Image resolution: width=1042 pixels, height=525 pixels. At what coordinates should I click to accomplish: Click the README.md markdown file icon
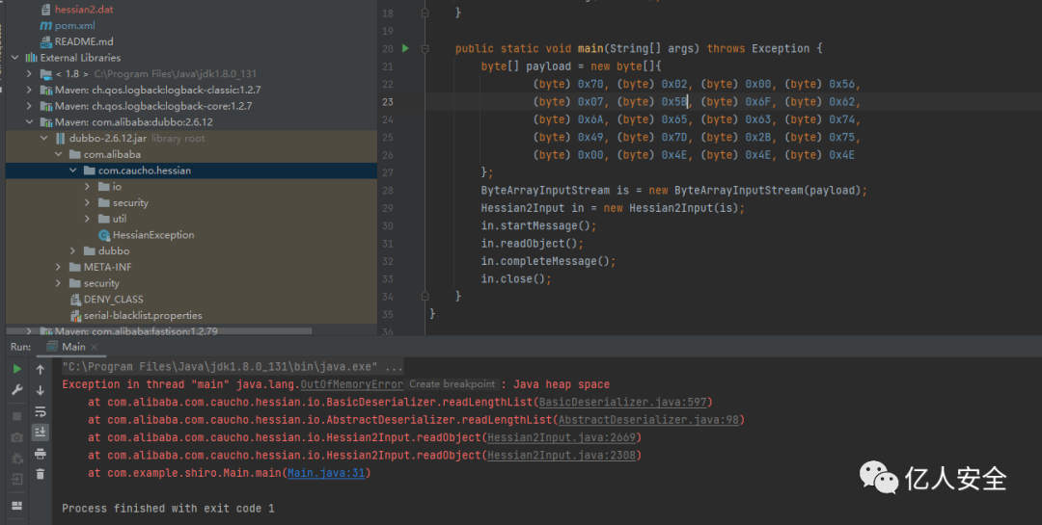[46, 41]
